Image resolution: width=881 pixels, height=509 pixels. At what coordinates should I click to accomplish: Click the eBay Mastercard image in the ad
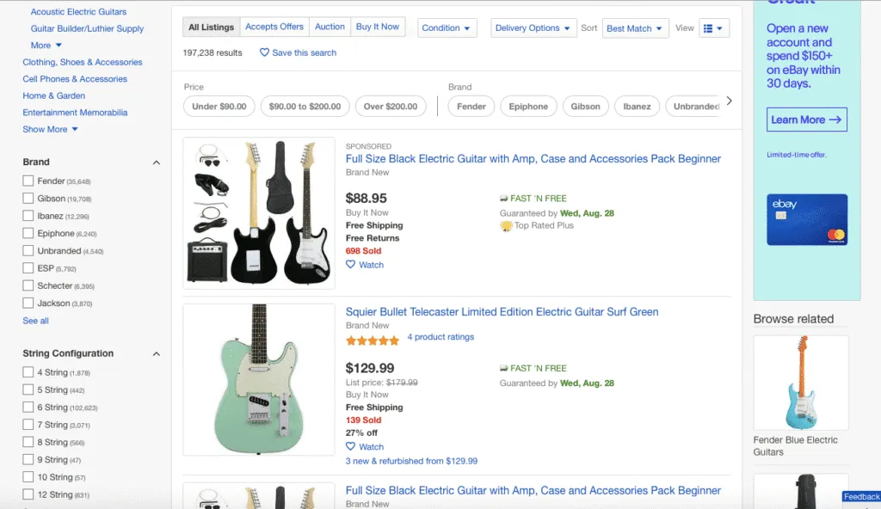pyautogui.click(x=806, y=219)
